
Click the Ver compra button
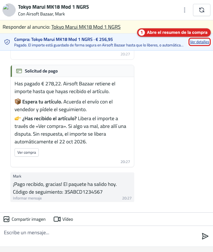pyautogui.click(x=26, y=152)
